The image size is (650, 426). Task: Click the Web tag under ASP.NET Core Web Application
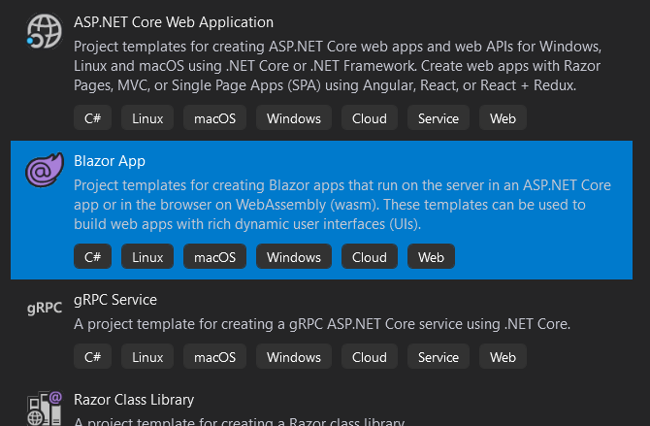click(x=503, y=118)
